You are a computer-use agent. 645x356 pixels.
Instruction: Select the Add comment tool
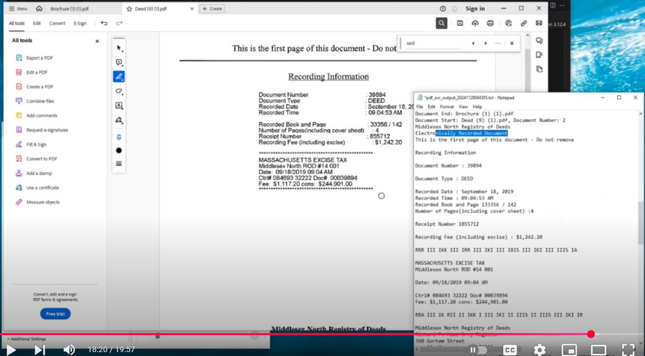point(119,63)
